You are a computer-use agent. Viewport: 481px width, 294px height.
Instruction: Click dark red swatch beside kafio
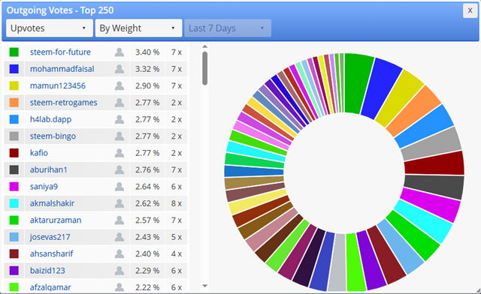[14, 153]
